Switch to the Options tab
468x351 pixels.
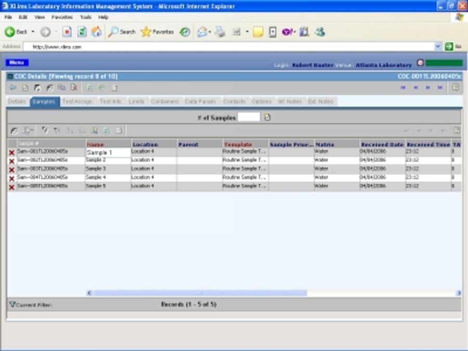click(x=262, y=101)
